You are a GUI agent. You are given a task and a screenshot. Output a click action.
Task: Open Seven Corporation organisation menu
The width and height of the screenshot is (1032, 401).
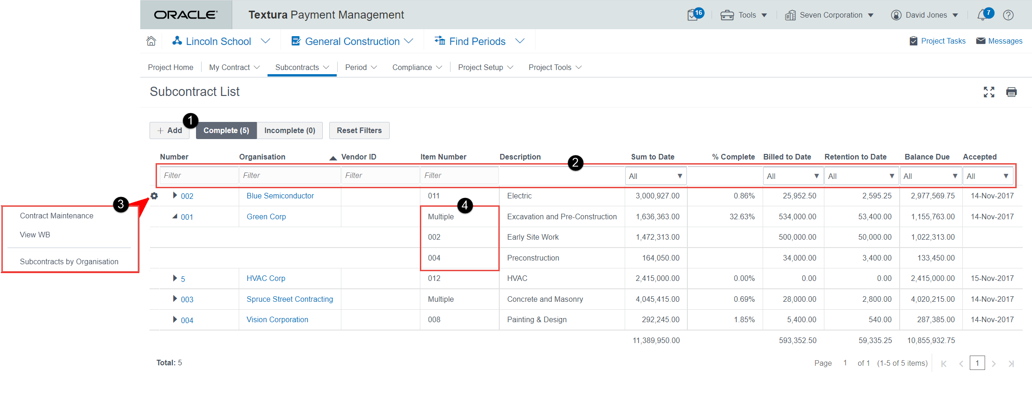830,15
